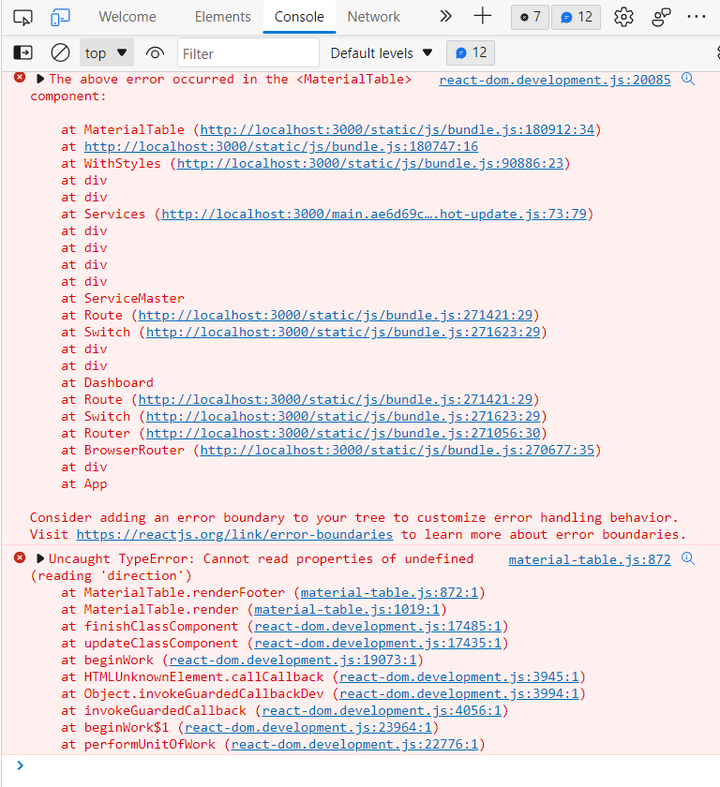
Task: Open the Default levels dropdown
Action: click(382, 52)
